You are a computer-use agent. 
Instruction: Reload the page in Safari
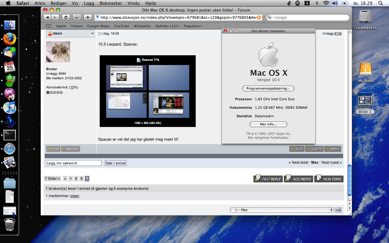point(66,17)
